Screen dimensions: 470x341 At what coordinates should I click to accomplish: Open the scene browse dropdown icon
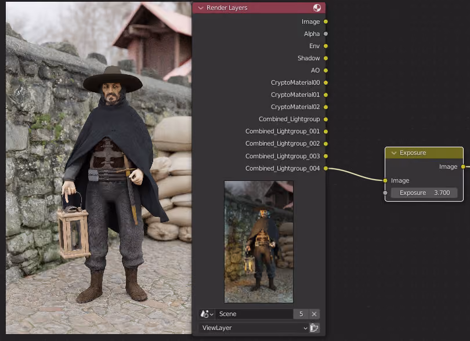pos(207,314)
